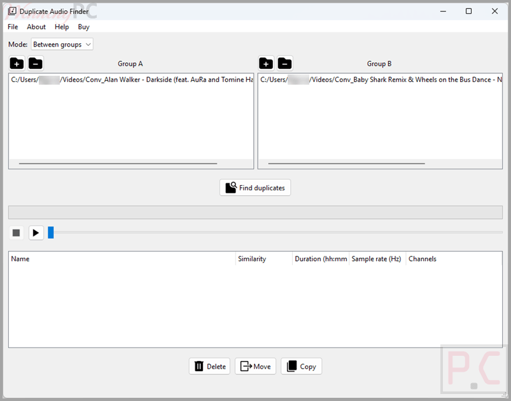
Task: Click Group B horizontal scrollbar
Action: 346,164
